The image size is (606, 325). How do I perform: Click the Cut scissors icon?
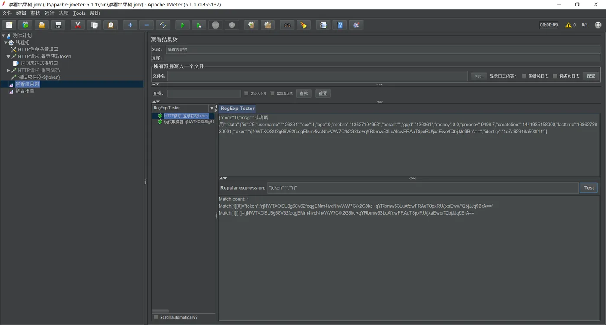[x=77, y=25]
